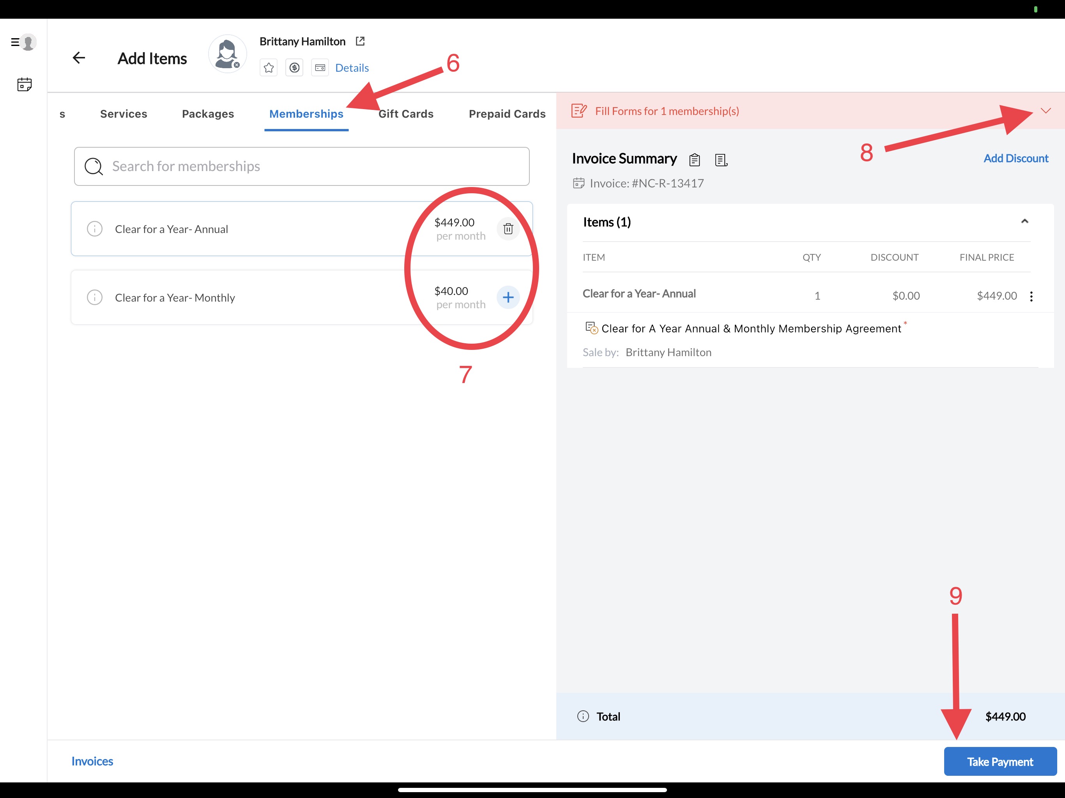Switch to the Services tab
Viewport: 1065px width, 798px height.
pyautogui.click(x=124, y=114)
